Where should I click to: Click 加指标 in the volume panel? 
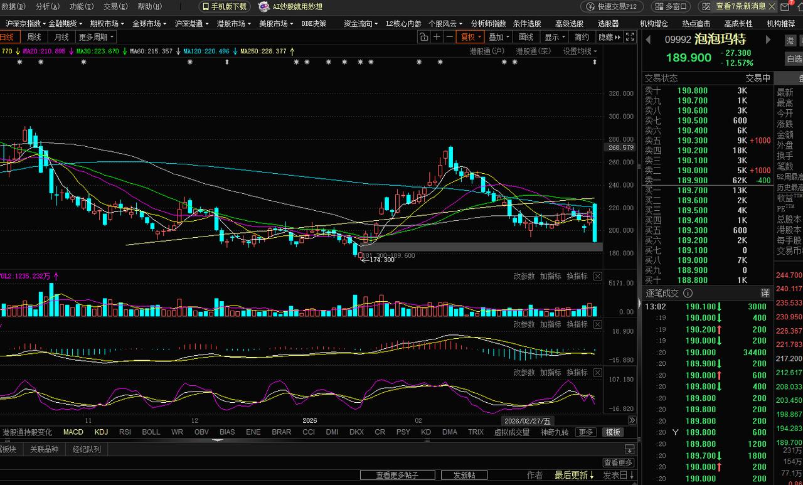(551, 276)
